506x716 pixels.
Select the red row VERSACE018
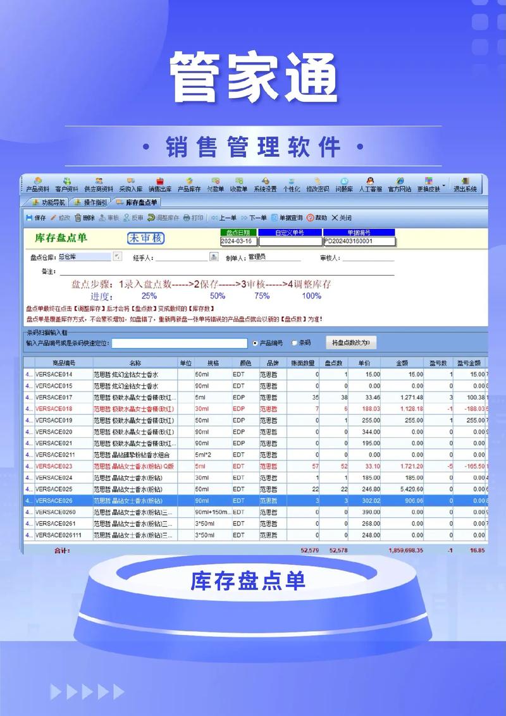(x=256, y=409)
